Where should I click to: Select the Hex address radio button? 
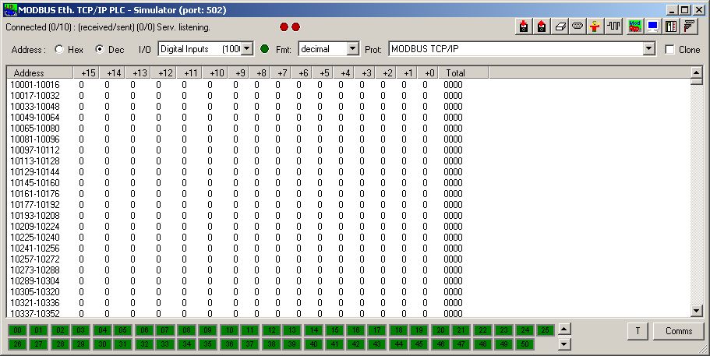click(60, 49)
